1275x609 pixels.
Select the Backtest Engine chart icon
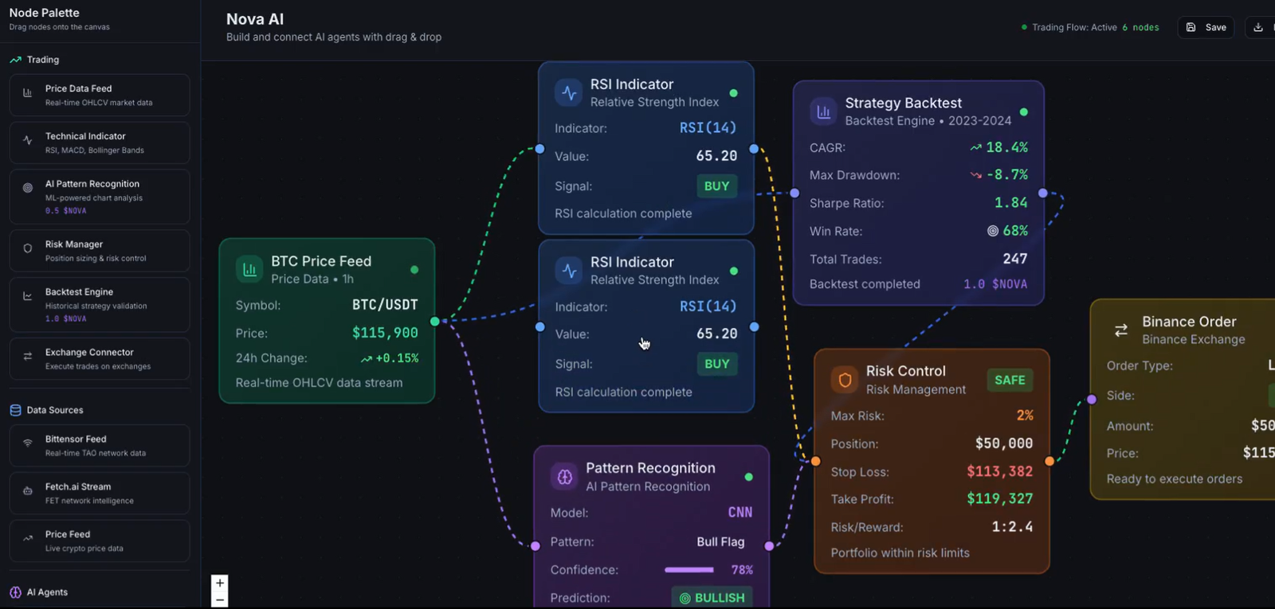[28, 297]
